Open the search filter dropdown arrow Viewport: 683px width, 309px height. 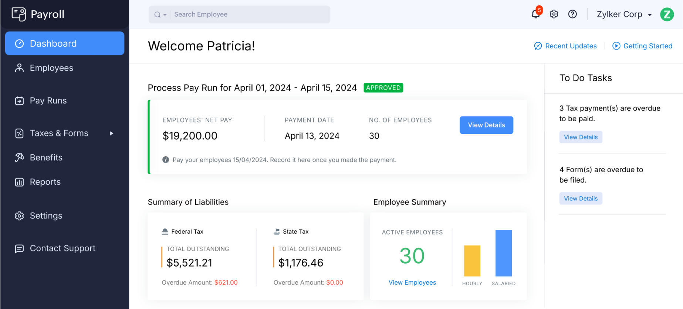point(165,15)
